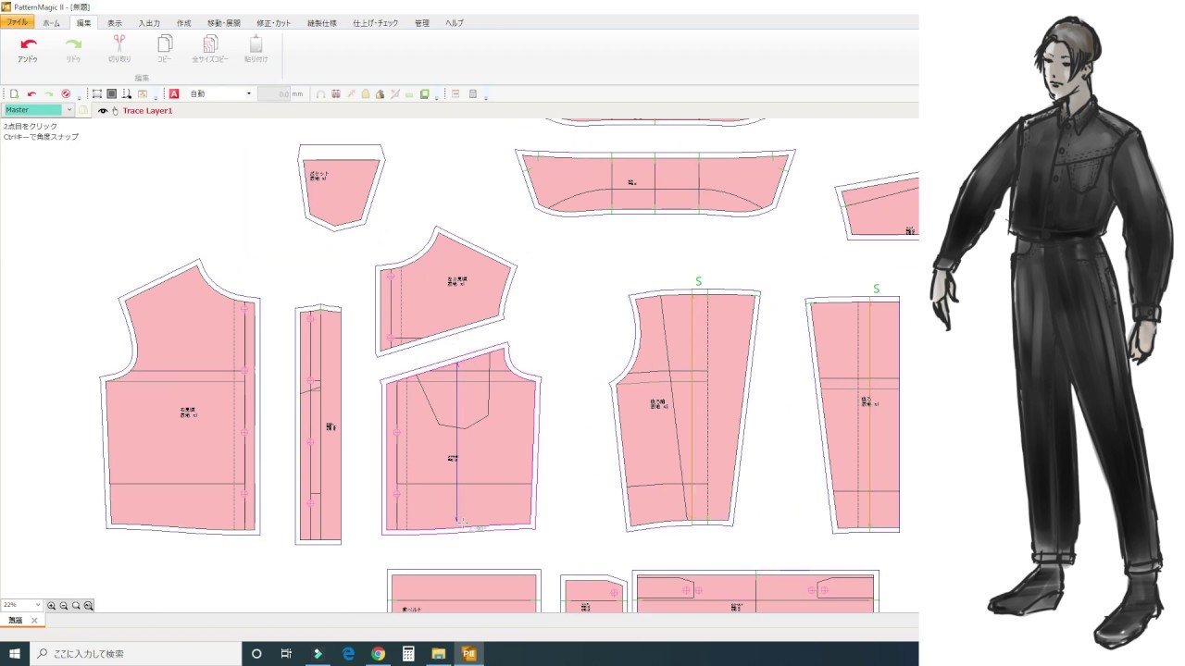
Task: Click the pocket-shaped pattern piece
Action: 341,190
